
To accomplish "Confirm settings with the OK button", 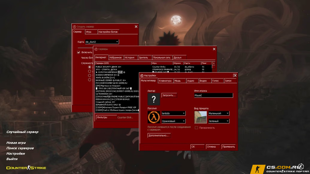I will tap(197, 146).
